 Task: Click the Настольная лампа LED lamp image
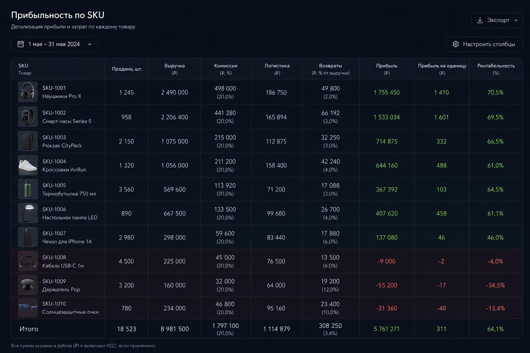(28, 213)
